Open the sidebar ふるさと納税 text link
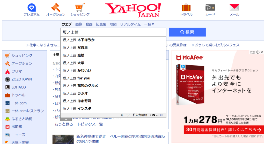Image resolution: width=265 pixels, height=144 pixels. coord(22,119)
